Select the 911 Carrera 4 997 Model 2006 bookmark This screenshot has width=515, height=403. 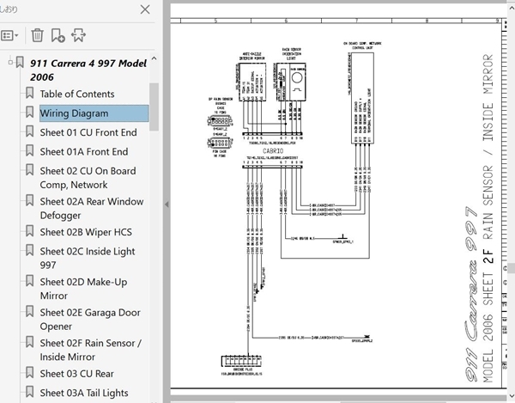coord(88,70)
